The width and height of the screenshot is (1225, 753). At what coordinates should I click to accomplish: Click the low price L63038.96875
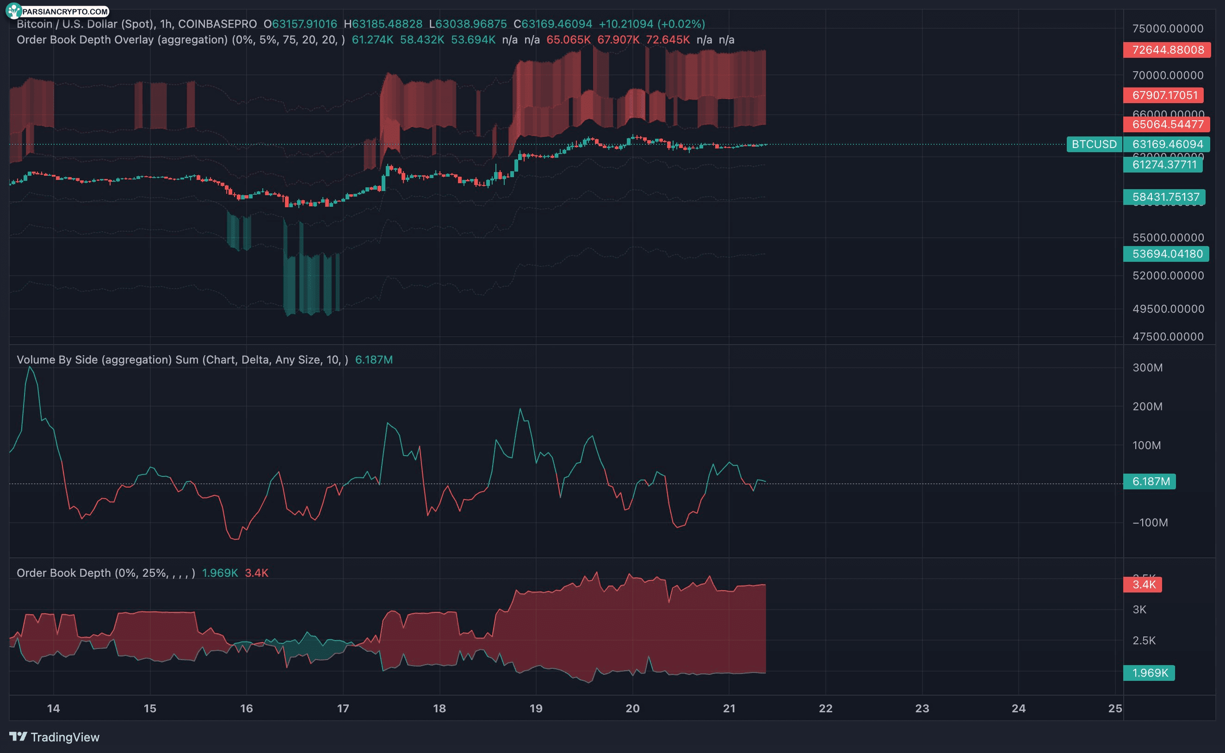(x=468, y=24)
